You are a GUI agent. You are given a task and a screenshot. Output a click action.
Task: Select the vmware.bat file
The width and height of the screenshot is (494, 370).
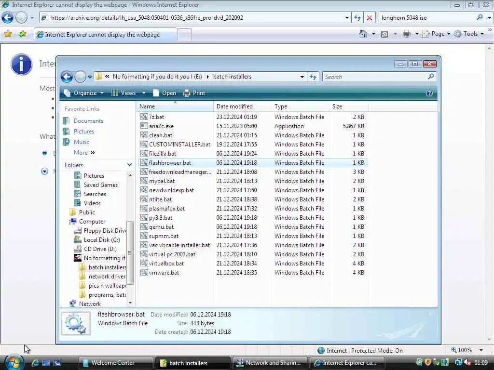pyautogui.click(x=164, y=273)
